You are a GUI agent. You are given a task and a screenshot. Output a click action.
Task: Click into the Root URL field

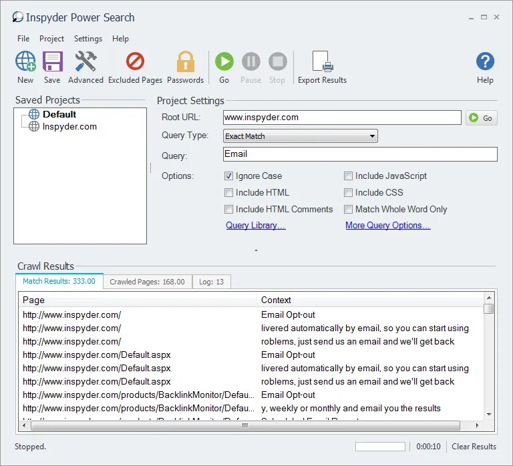click(342, 118)
